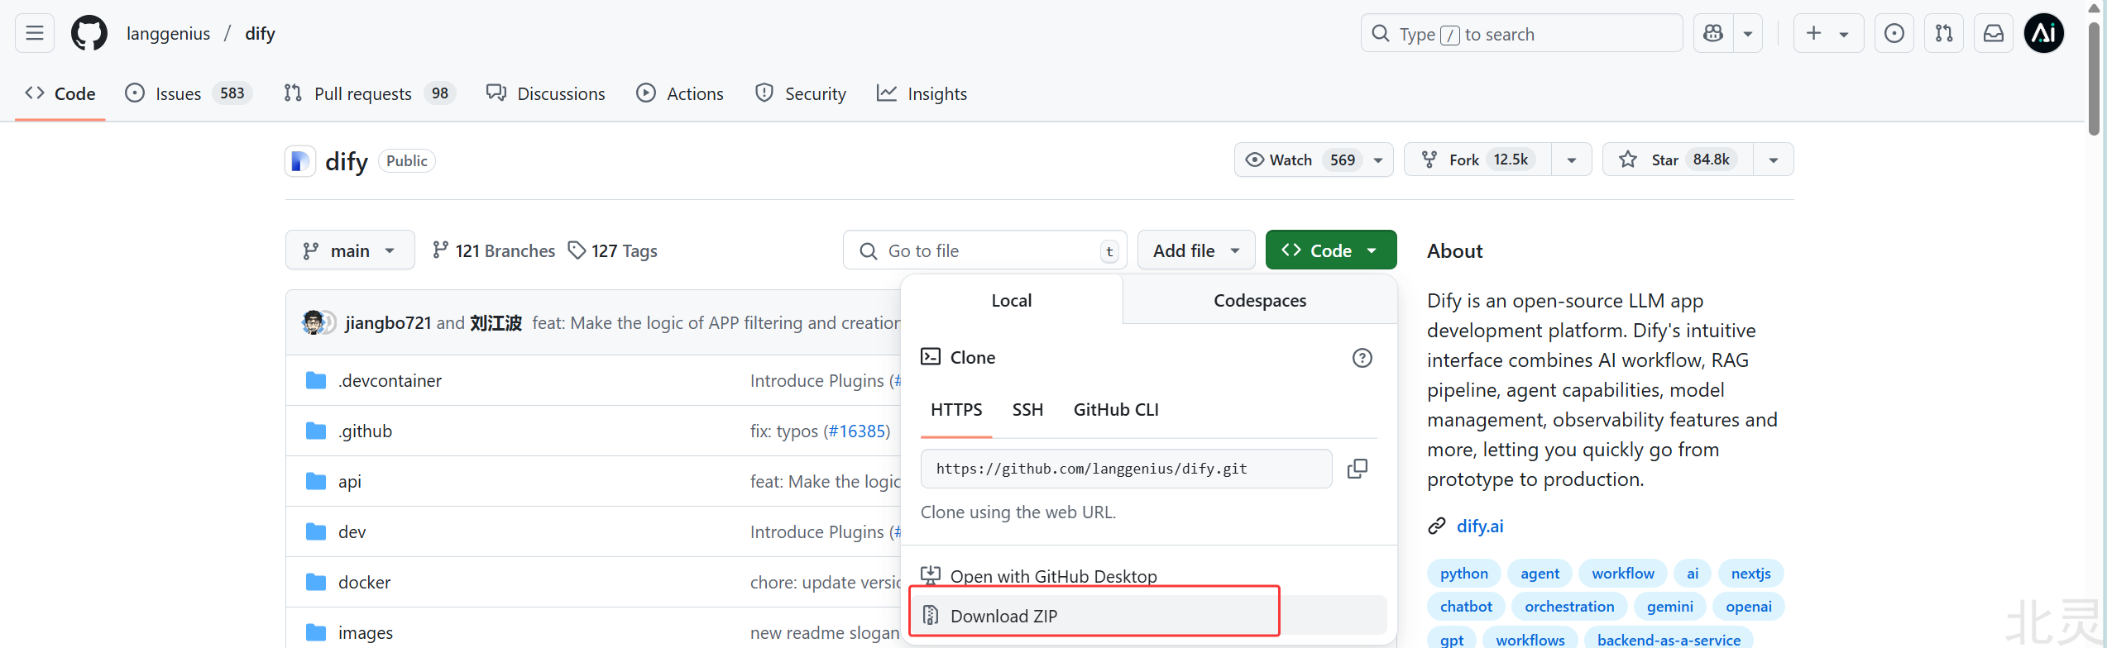Open the Add file dropdown
Viewport: 2107px width, 648px height.
1196,250
